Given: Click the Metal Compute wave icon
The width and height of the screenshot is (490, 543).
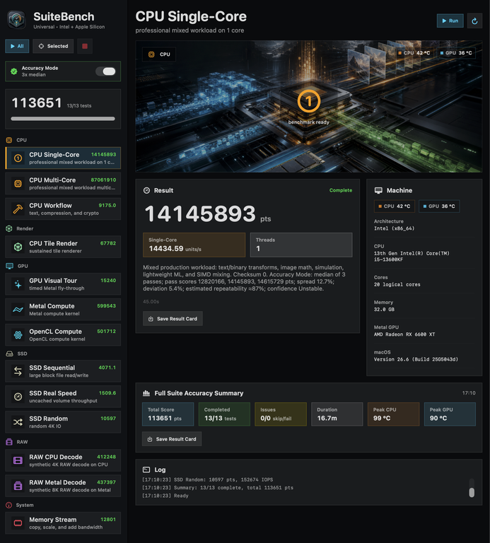Looking at the screenshot, I should pyautogui.click(x=18, y=310).
